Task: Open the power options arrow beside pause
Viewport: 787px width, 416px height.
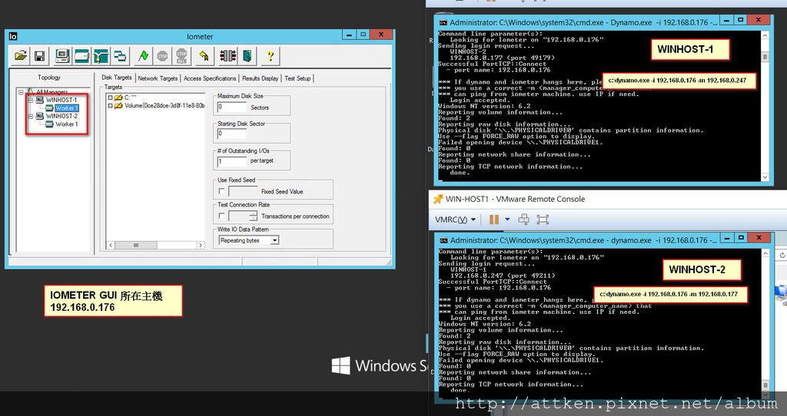Action: pyautogui.click(x=507, y=219)
